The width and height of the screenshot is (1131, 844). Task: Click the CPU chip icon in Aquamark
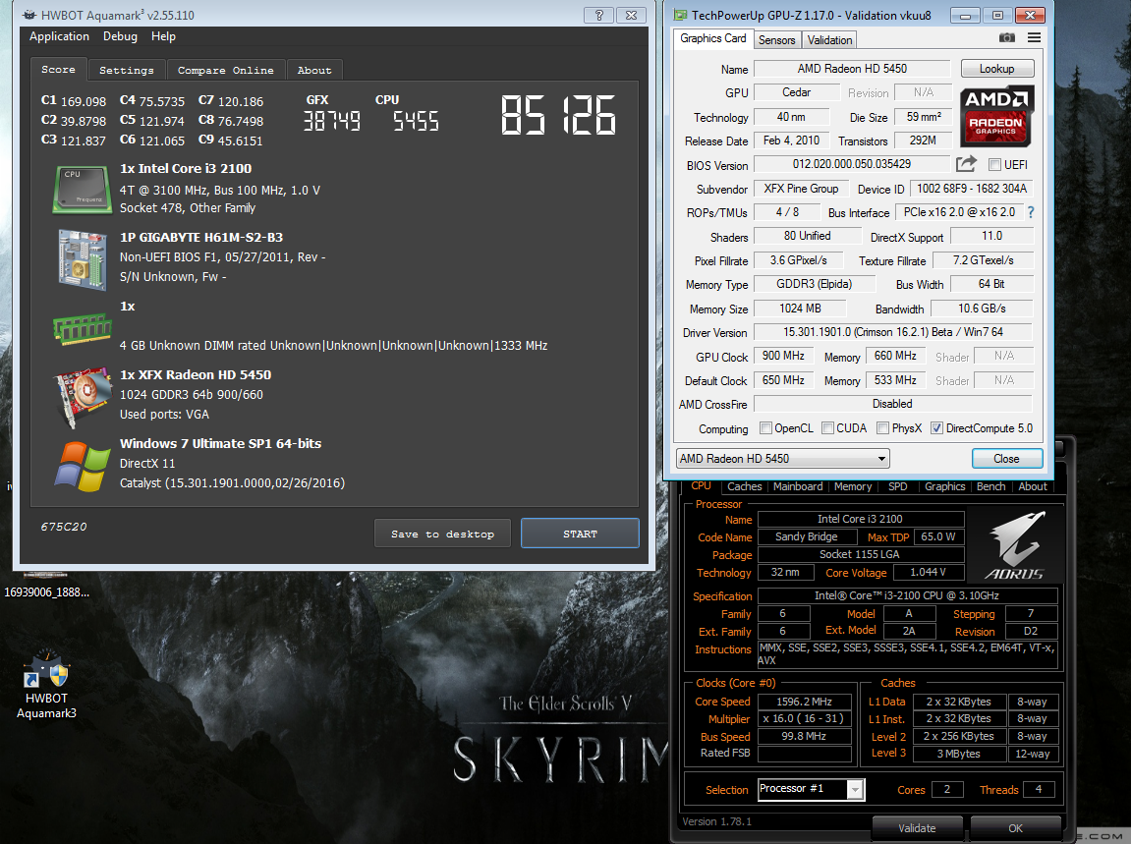(x=83, y=189)
